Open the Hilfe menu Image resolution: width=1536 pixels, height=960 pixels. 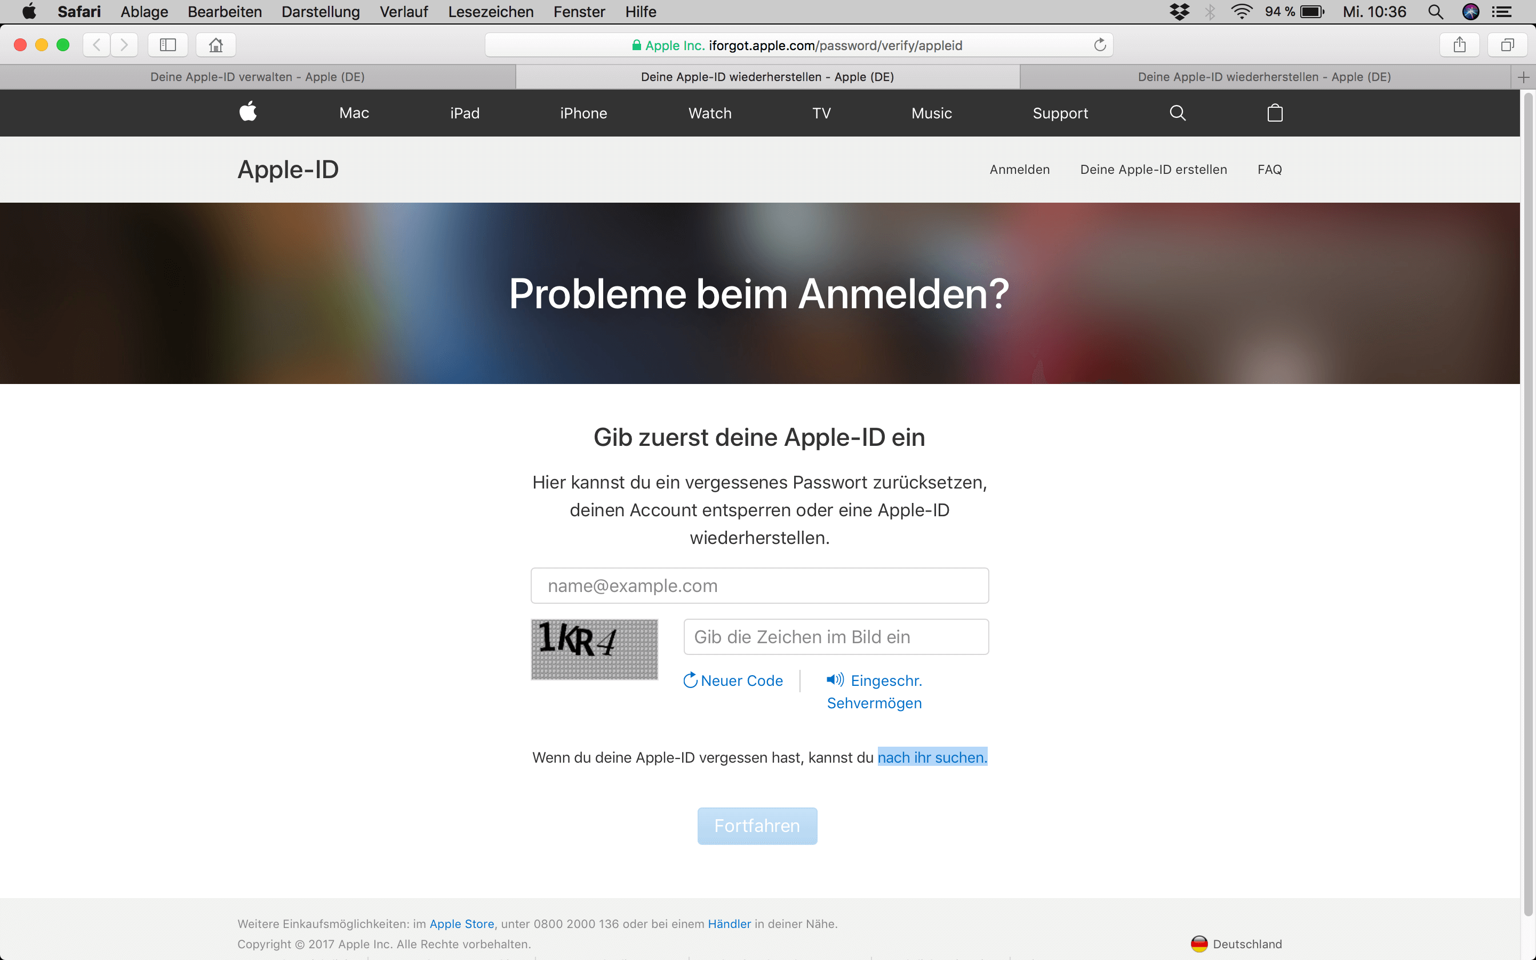[x=641, y=11]
